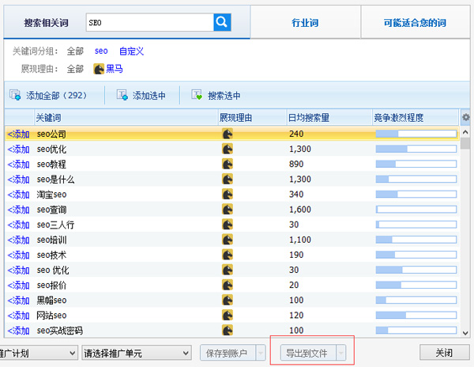Click the black horse icon in seo优化 row
This screenshot has width=474, height=367.
point(228,149)
